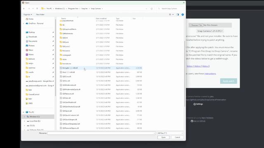This screenshot has height=148, width=264.
Task: Select the Qt5Gui.dll file
Action: click(66, 81)
